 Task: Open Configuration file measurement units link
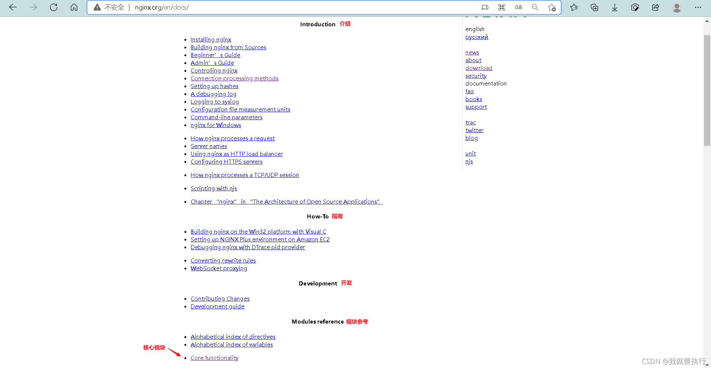pos(240,110)
